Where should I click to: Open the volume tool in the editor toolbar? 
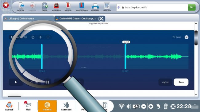pos(25,37)
